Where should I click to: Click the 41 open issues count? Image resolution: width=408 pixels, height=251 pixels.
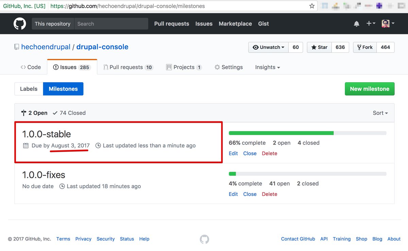click(x=279, y=184)
